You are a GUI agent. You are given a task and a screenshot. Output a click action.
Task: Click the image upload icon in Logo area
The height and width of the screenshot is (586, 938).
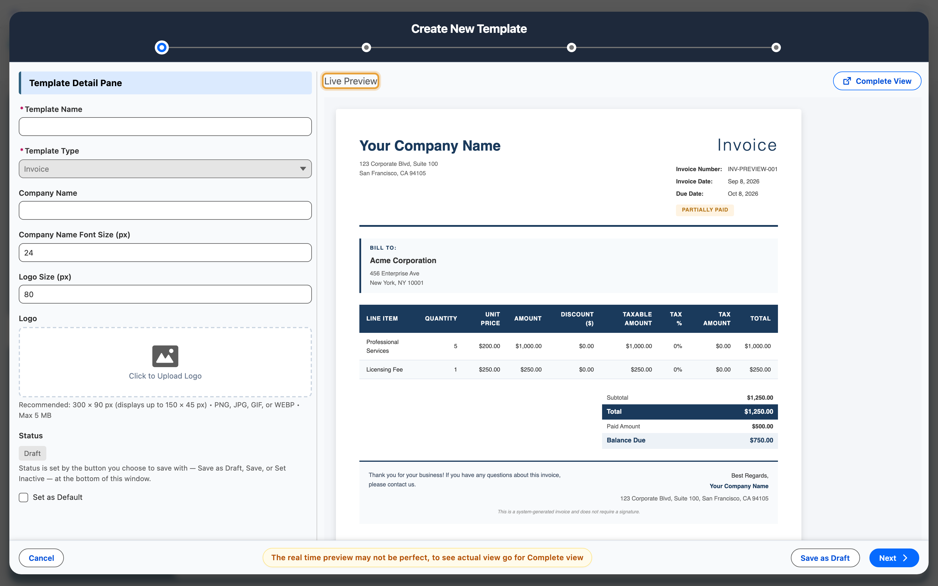(x=165, y=356)
